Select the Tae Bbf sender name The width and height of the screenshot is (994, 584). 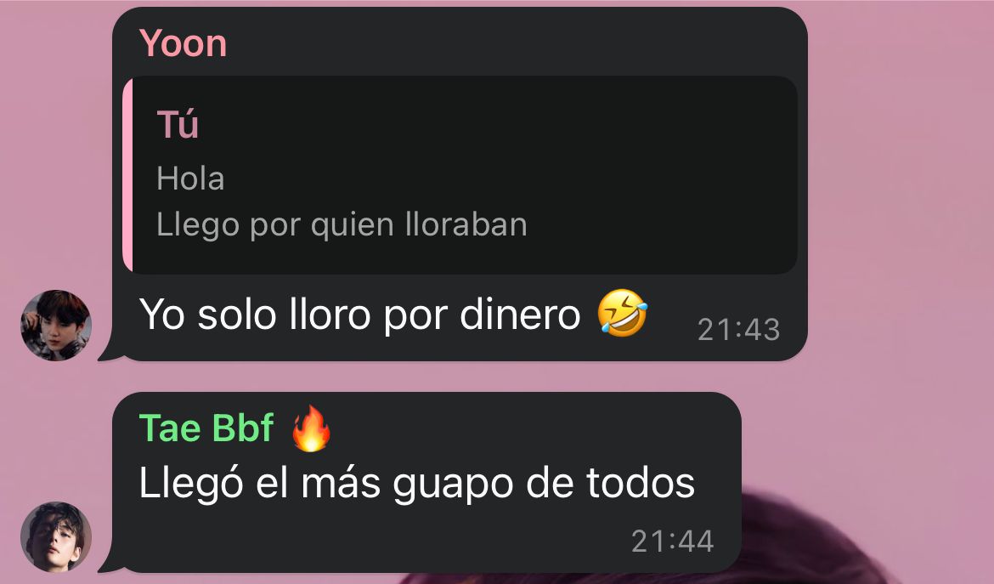point(206,428)
